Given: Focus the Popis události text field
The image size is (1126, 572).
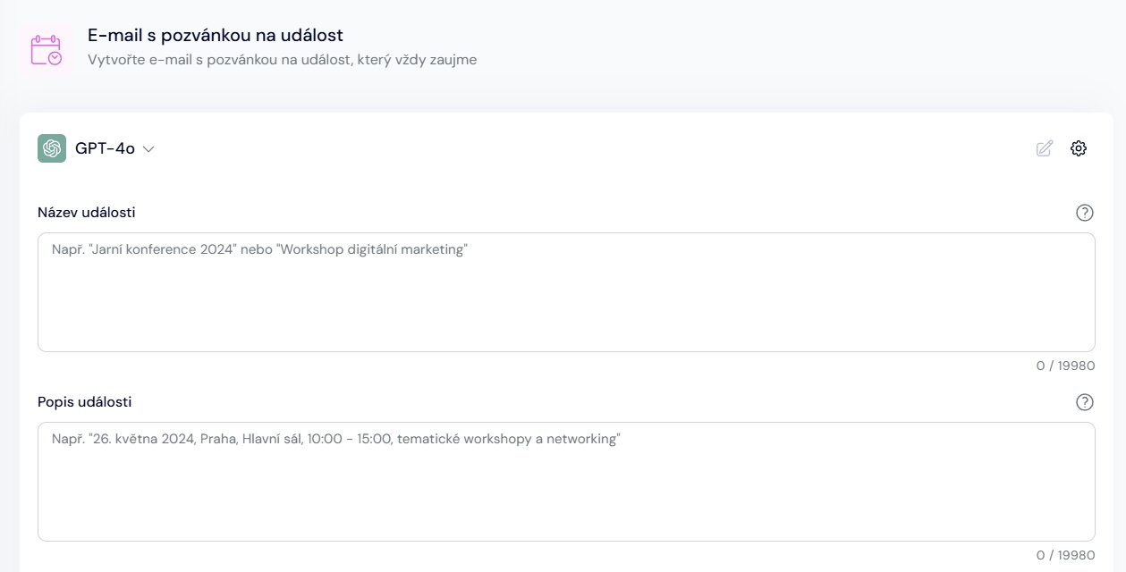Looking at the screenshot, I should click(x=566, y=482).
